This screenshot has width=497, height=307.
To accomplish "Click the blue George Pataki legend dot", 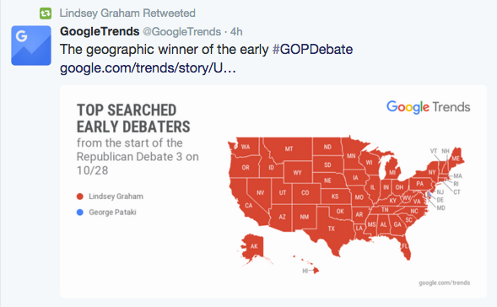I will pos(80,213).
